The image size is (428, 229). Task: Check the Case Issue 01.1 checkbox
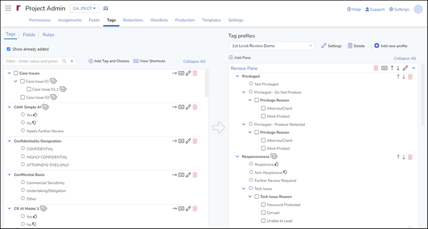[x=29, y=89]
